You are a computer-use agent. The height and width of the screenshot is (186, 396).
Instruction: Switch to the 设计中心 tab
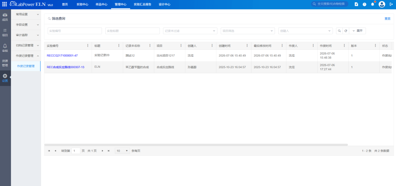164,4
